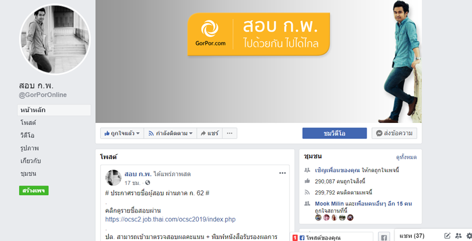Viewport: 472px width, 241px height.
Task: Click ดูทั้งหมด in the community panel
Action: [x=407, y=157]
